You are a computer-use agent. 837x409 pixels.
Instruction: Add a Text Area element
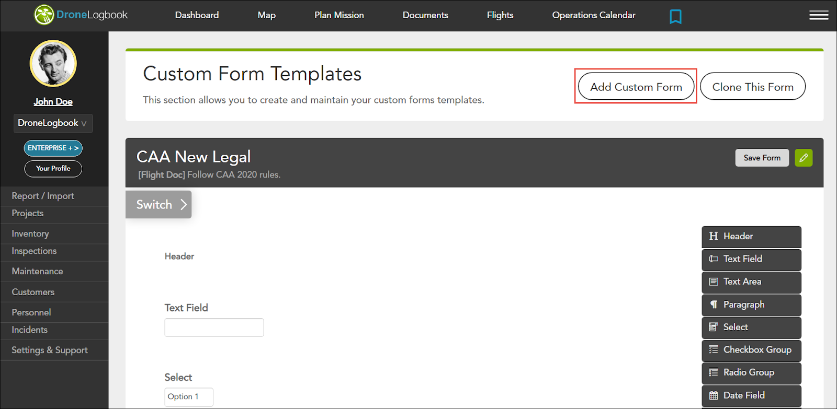(751, 282)
